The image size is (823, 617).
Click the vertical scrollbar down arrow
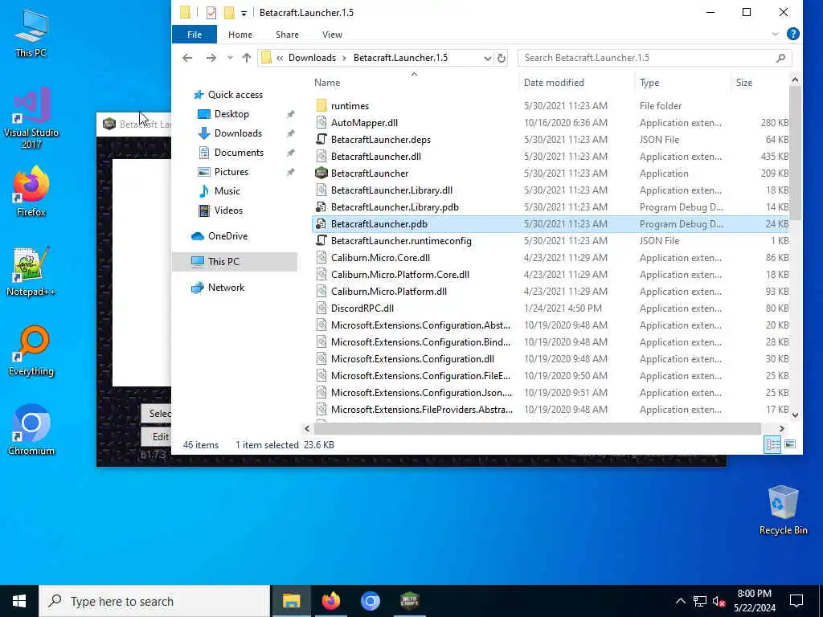(x=795, y=415)
